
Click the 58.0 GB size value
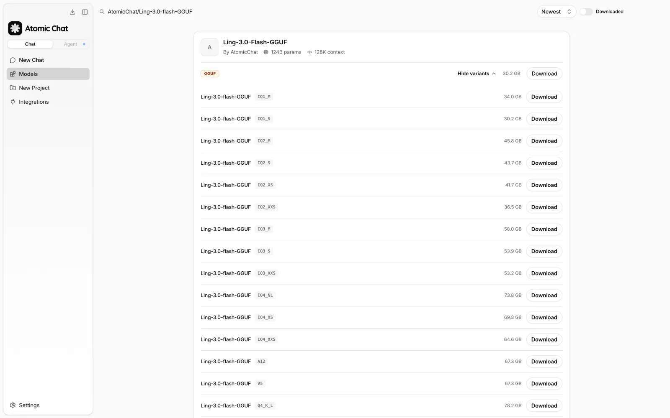[513, 229]
